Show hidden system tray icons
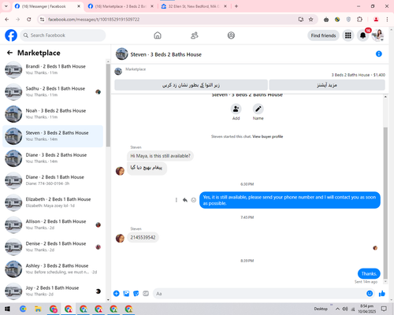The image size is (394, 315). click(337, 309)
